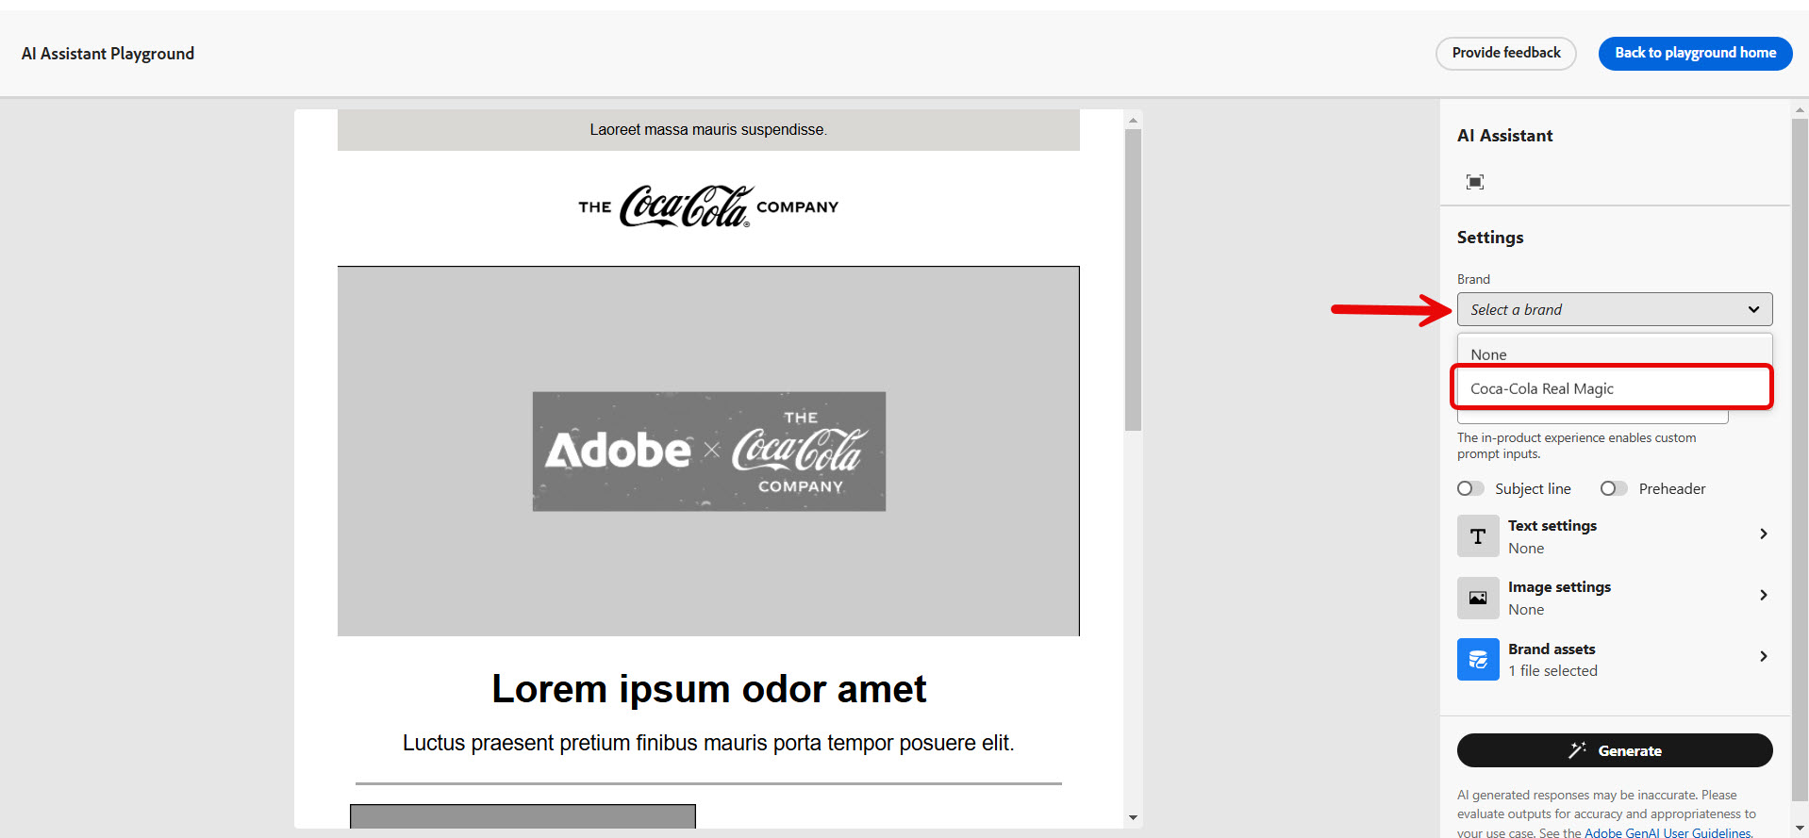Enable the Preheader switch
Viewport: 1809px width, 838px height.
(x=1614, y=488)
